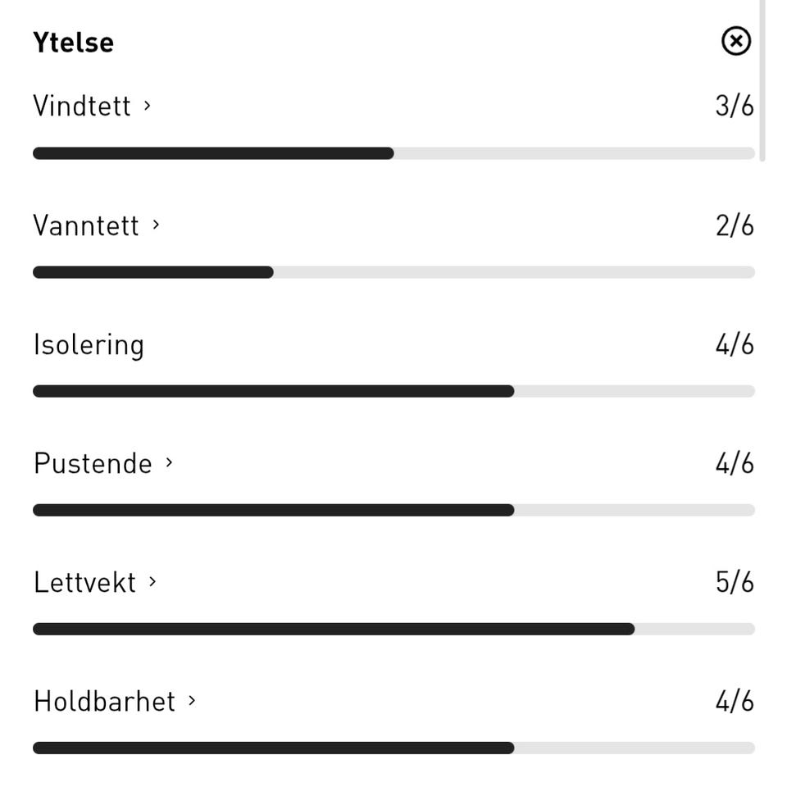
Task: Expand the Holdbarhet chevron arrow
Action: [x=192, y=700]
